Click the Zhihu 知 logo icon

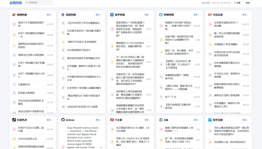[x=112, y=15]
